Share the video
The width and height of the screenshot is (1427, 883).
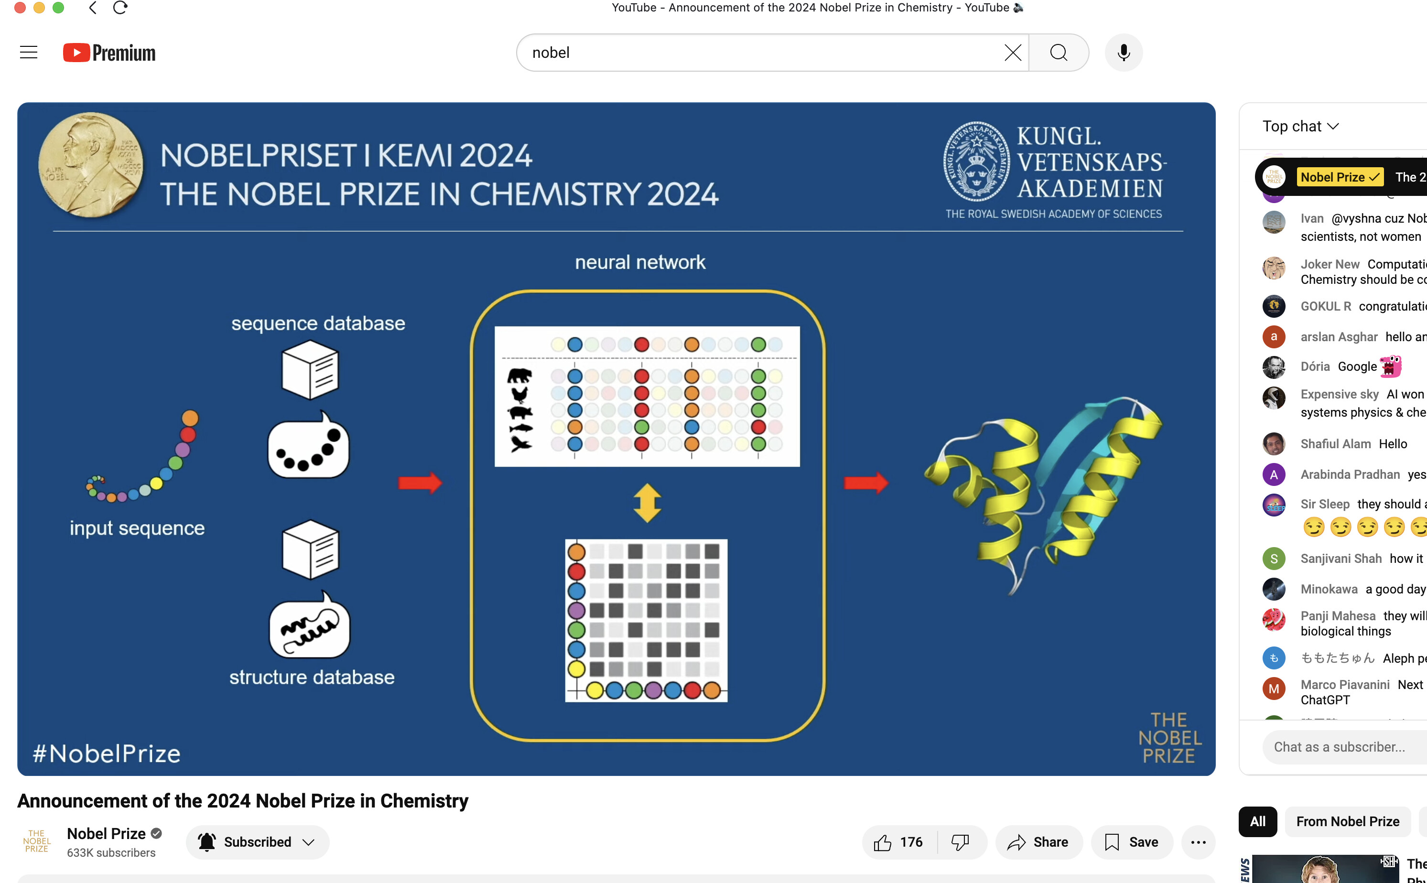[x=1038, y=842]
